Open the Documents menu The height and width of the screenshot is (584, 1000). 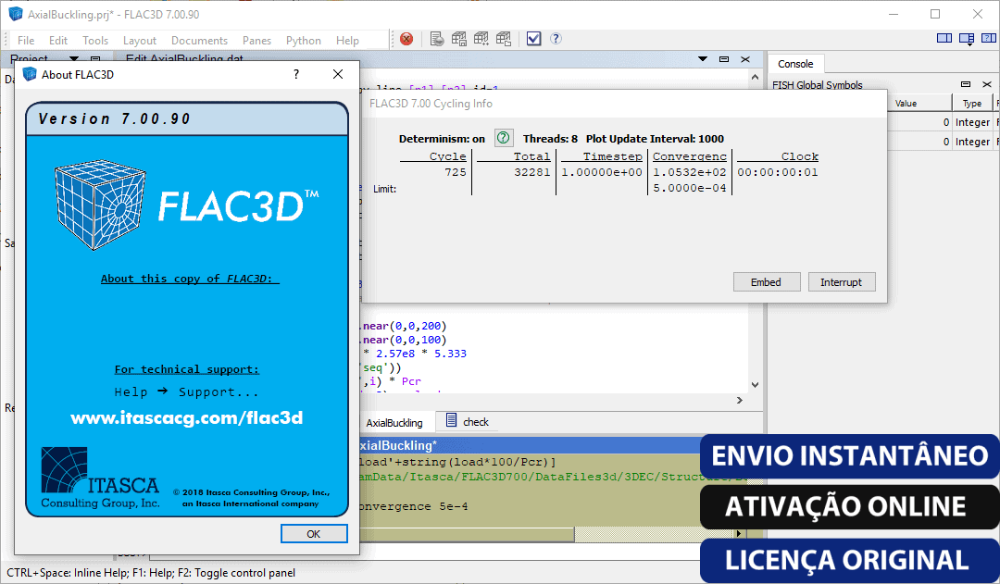click(x=200, y=40)
